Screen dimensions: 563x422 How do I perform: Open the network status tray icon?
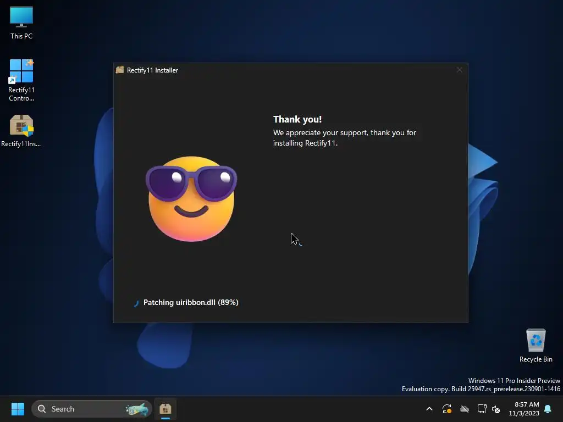click(482, 409)
